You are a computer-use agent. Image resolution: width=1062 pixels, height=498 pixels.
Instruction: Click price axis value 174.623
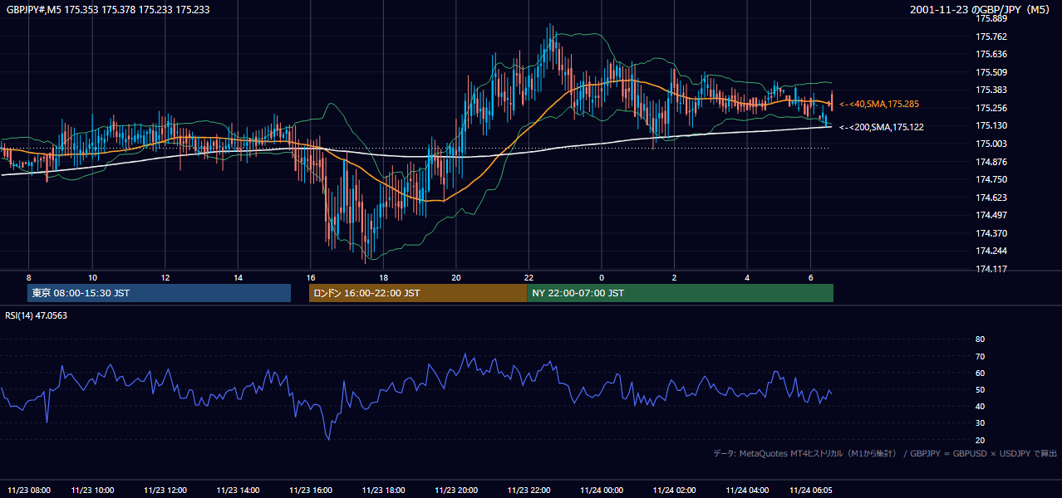[991, 198]
